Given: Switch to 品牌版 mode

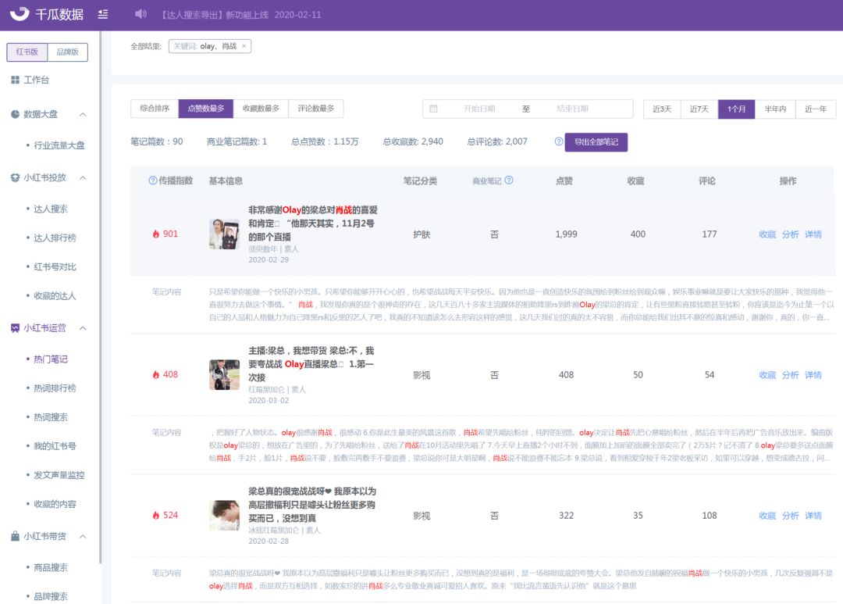Looking at the screenshot, I should tap(68, 52).
